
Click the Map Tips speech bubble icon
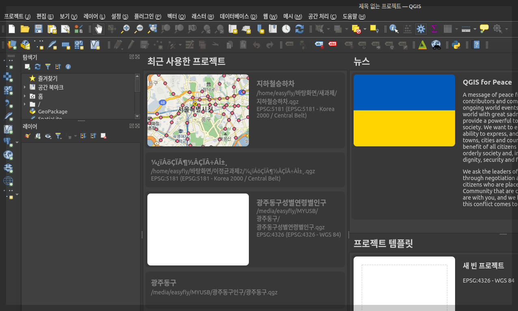[x=484, y=29]
